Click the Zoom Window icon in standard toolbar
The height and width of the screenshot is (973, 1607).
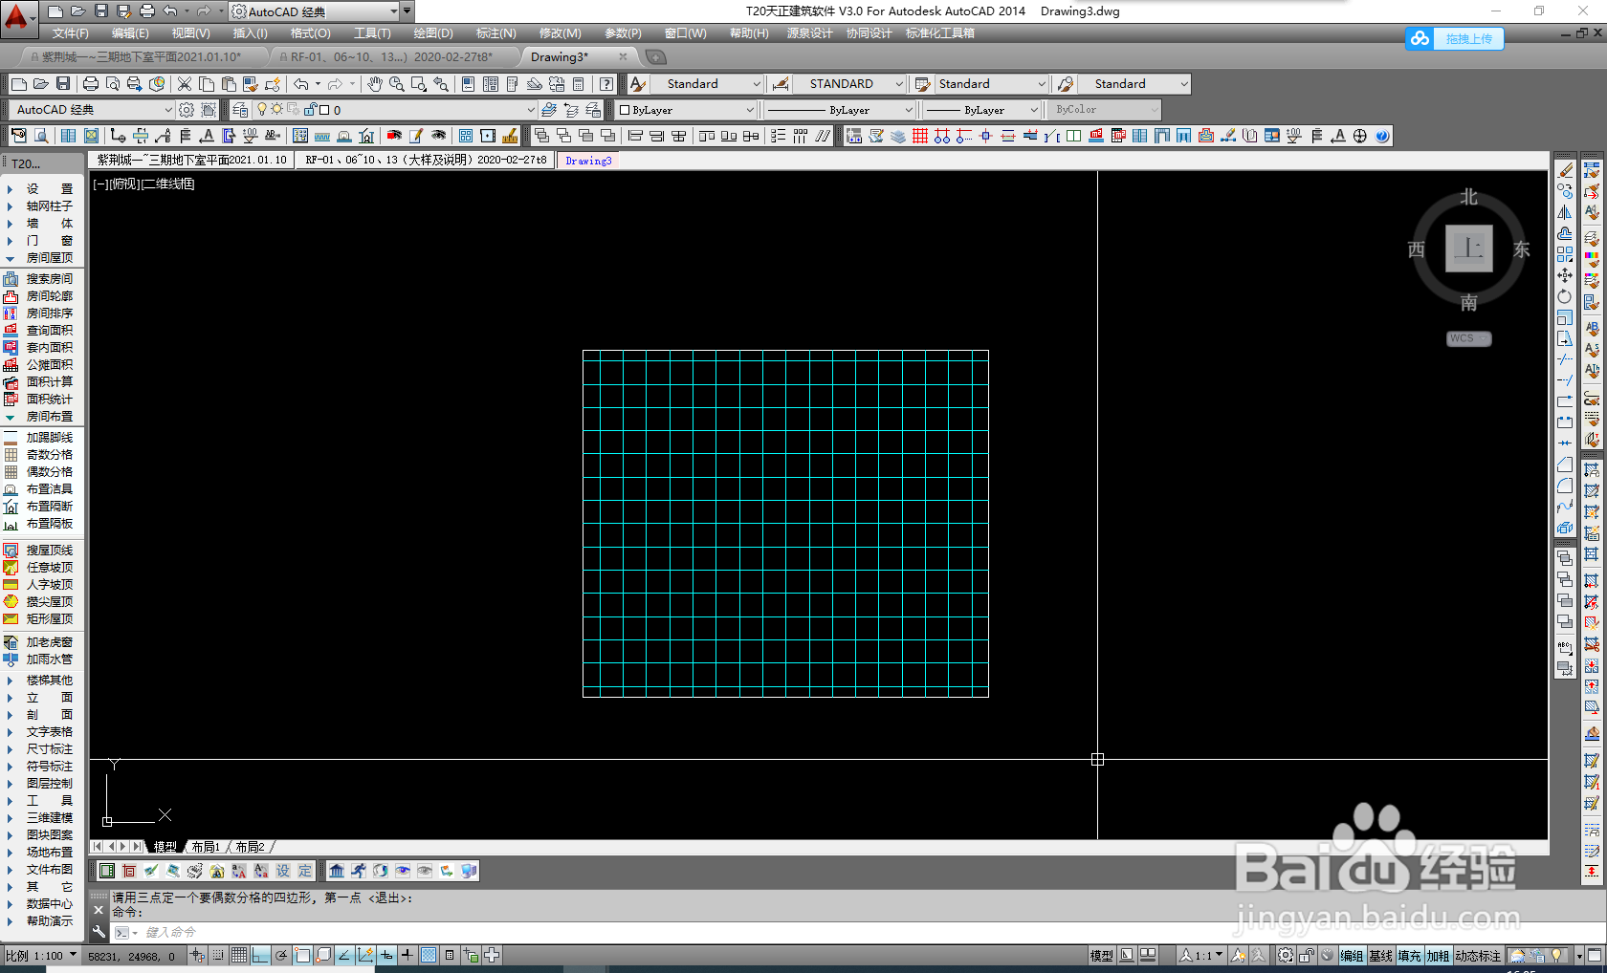pos(418,84)
